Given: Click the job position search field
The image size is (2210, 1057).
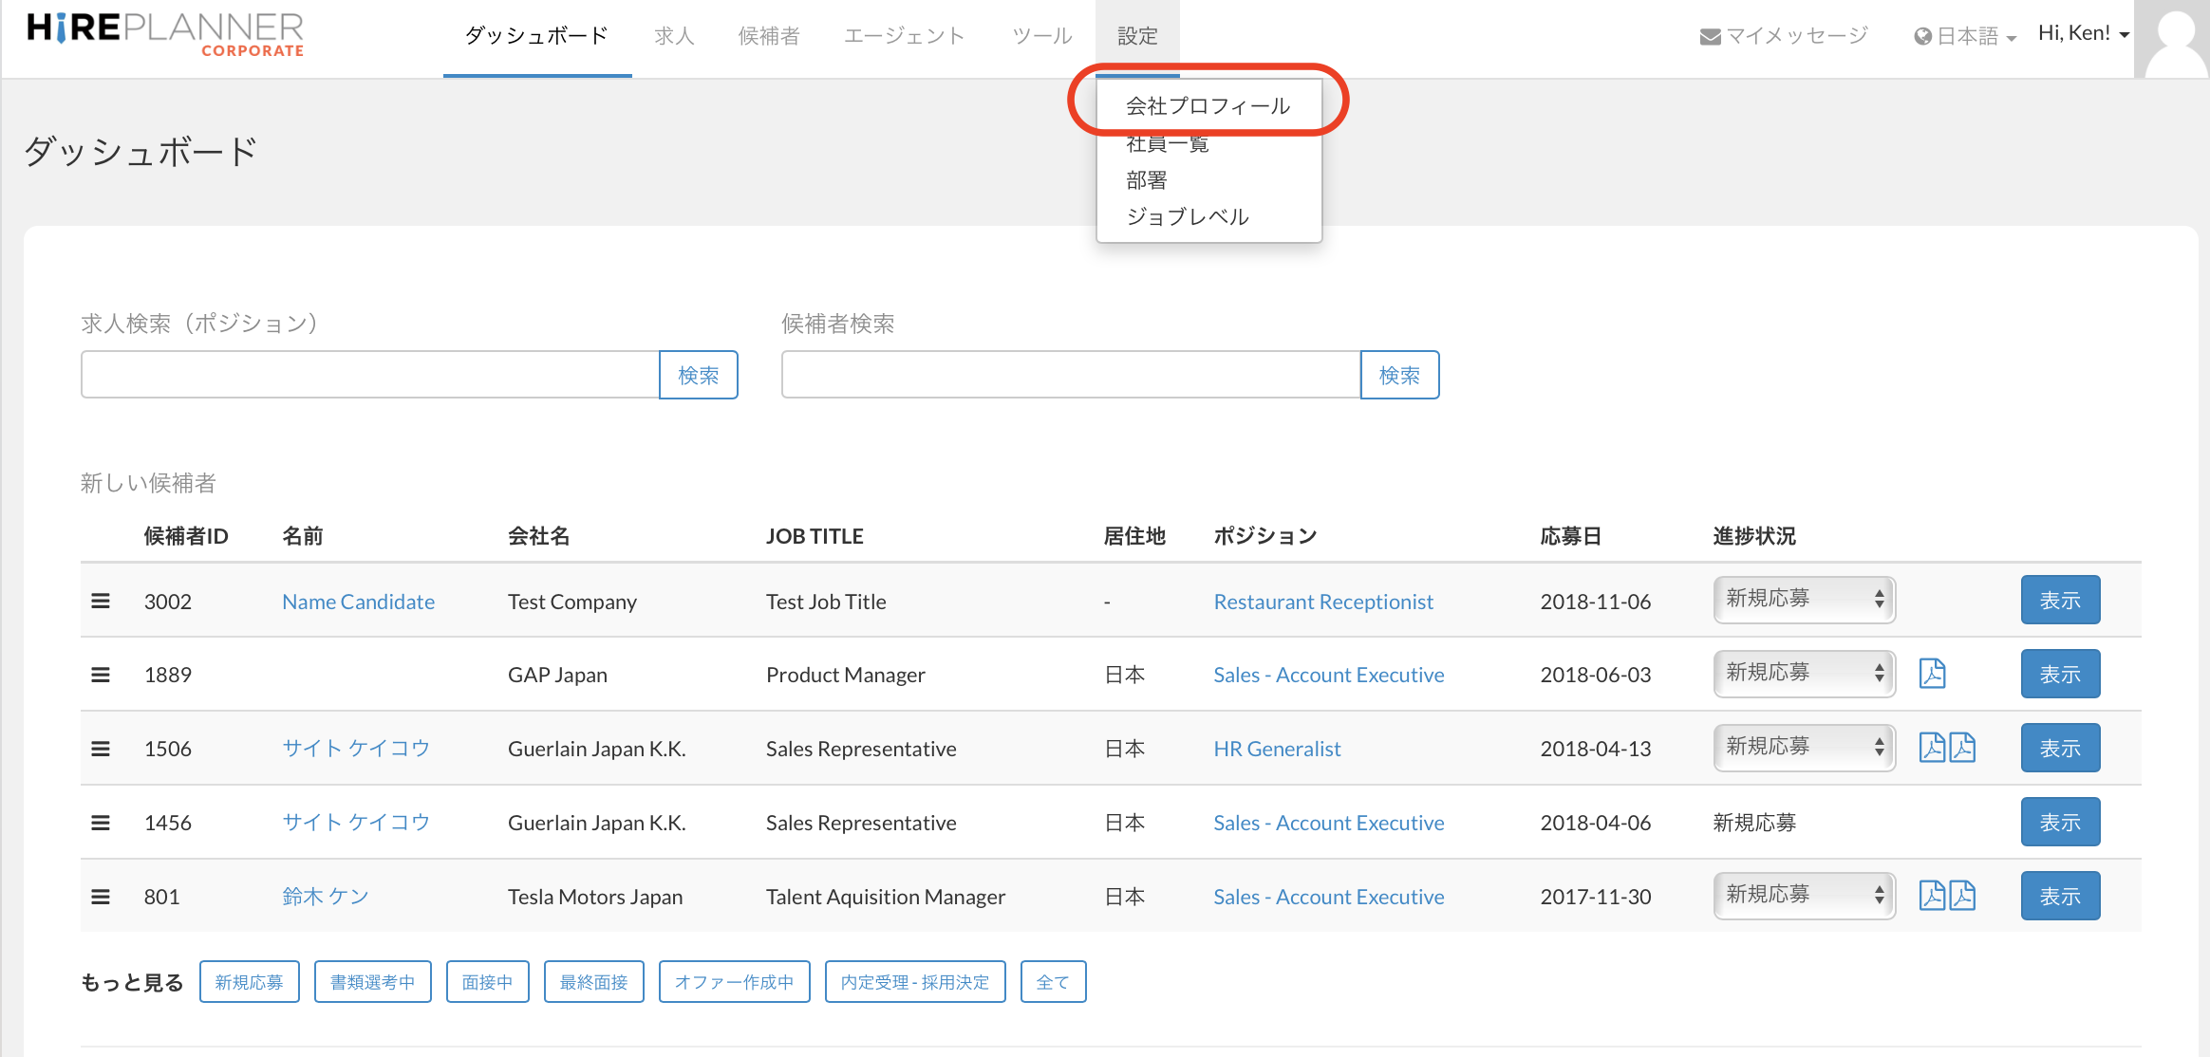Looking at the screenshot, I should (x=370, y=375).
